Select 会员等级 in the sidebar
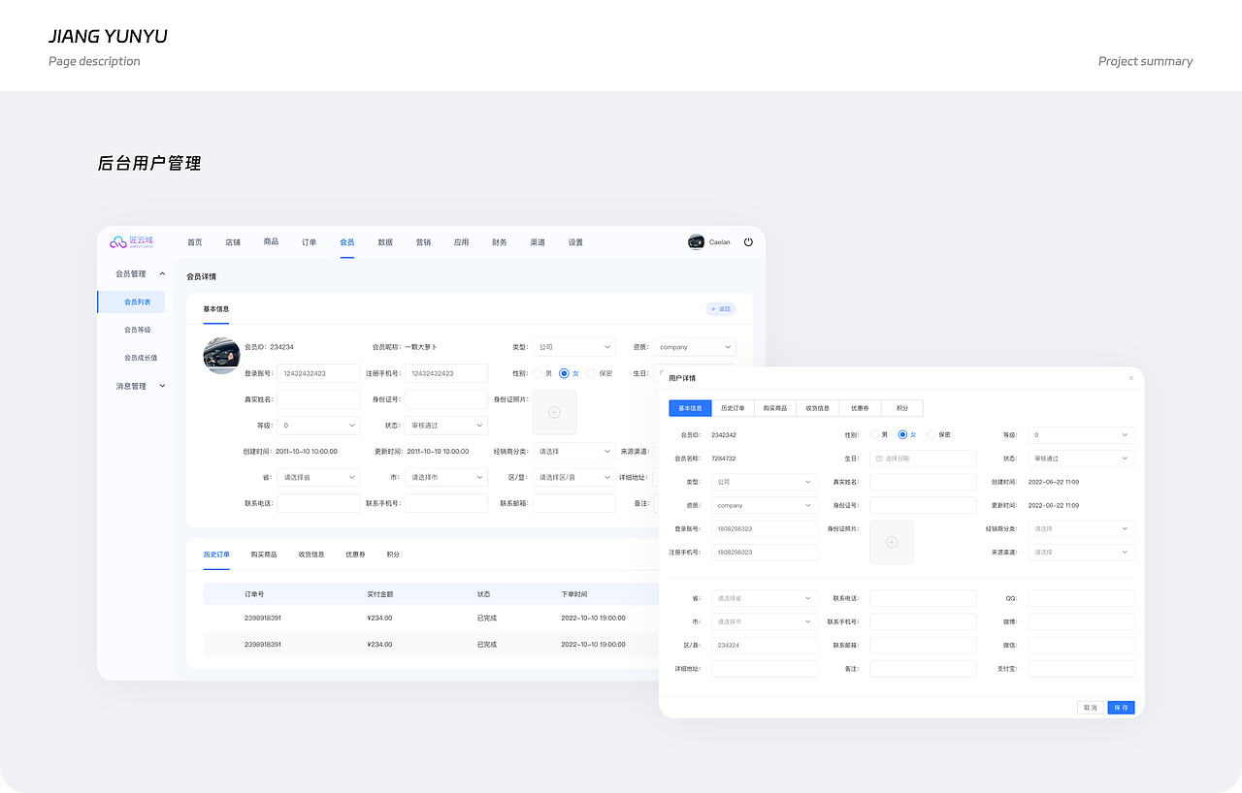This screenshot has height=793, width=1242. pyautogui.click(x=138, y=330)
